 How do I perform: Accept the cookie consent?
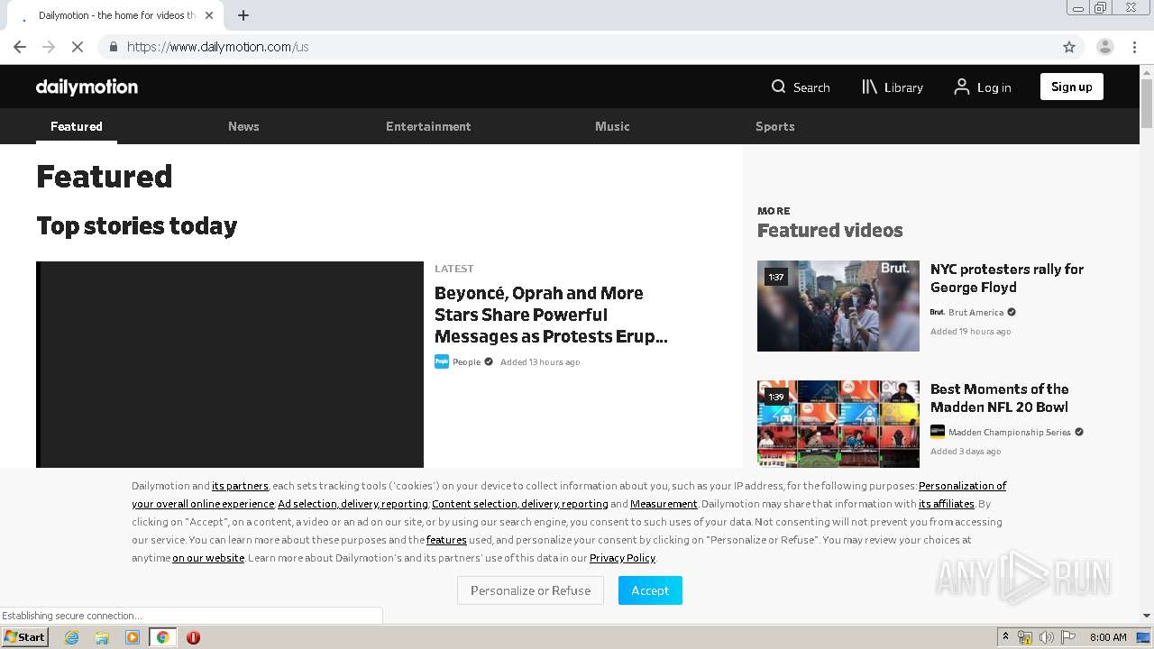pos(650,590)
